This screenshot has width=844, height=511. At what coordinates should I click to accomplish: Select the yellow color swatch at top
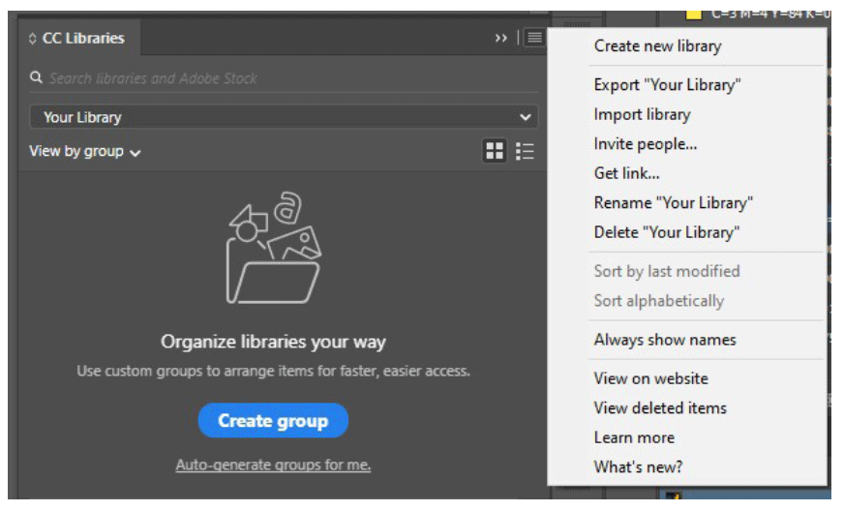693,15
